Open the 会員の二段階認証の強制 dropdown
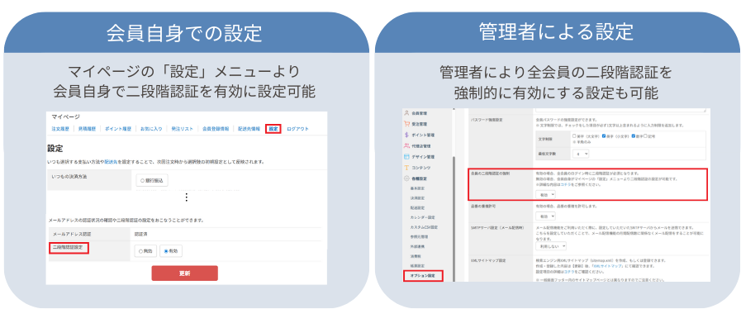This screenshot has height=309, width=741. [x=545, y=194]
